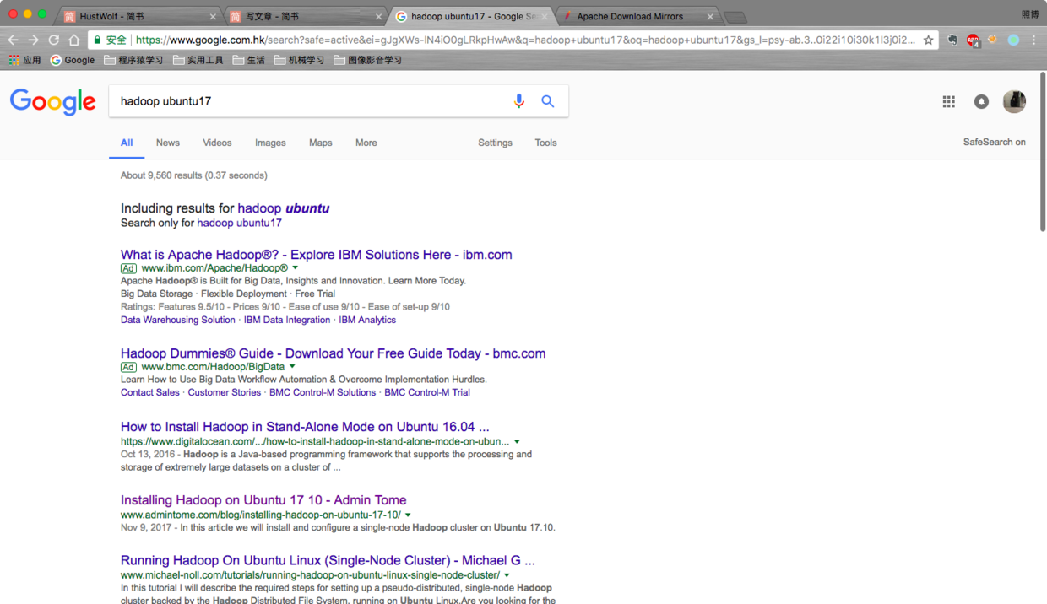1047x604 pixels.
Task: Open Running Hadoop On Ubuntu Linux result
Action: (x=328, y=560)
